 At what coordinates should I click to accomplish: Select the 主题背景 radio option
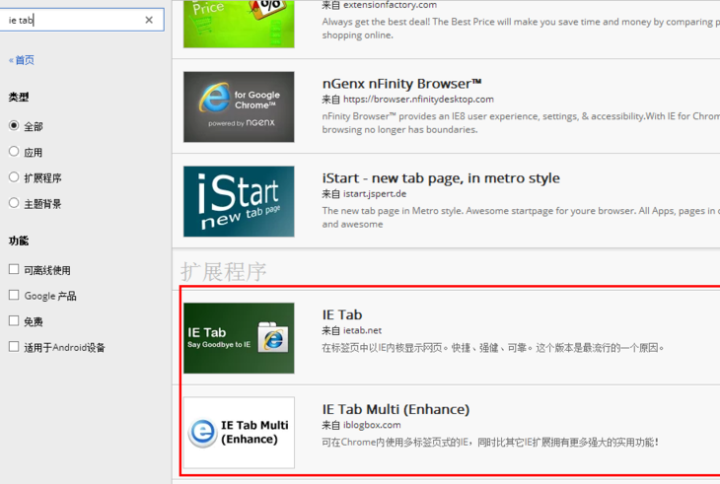pyautogui.click(x=14, y=203)
